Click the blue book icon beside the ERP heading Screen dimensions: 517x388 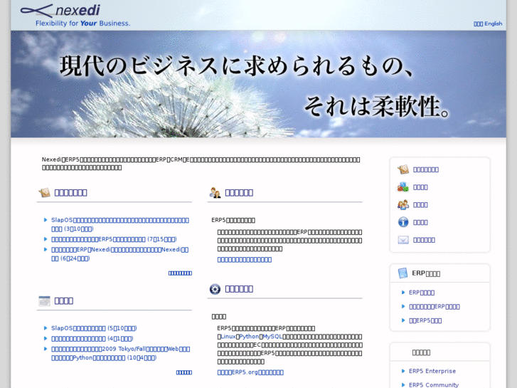(x=403, y=273)
